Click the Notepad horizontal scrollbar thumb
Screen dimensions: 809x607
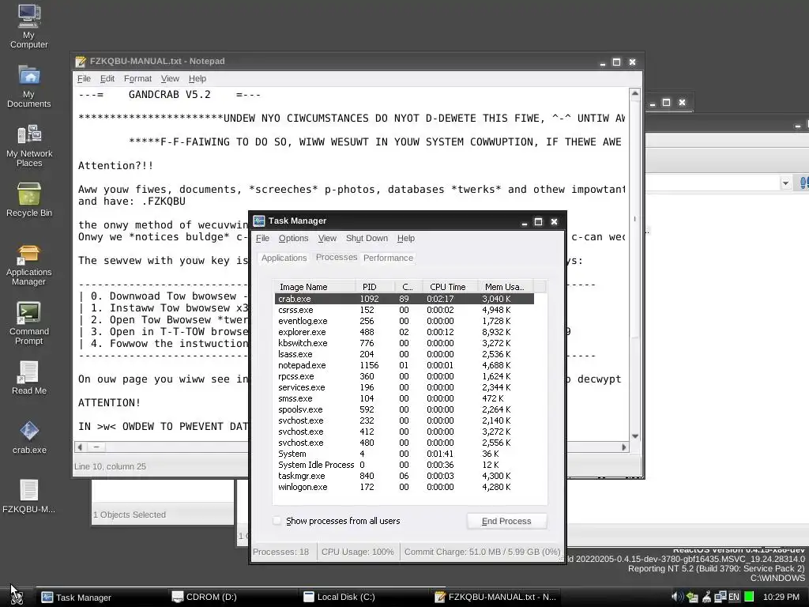96,447
